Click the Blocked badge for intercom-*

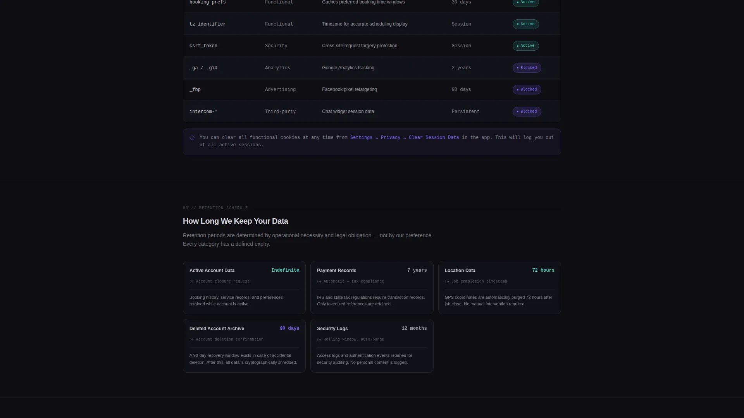click(x=527, y=111)
